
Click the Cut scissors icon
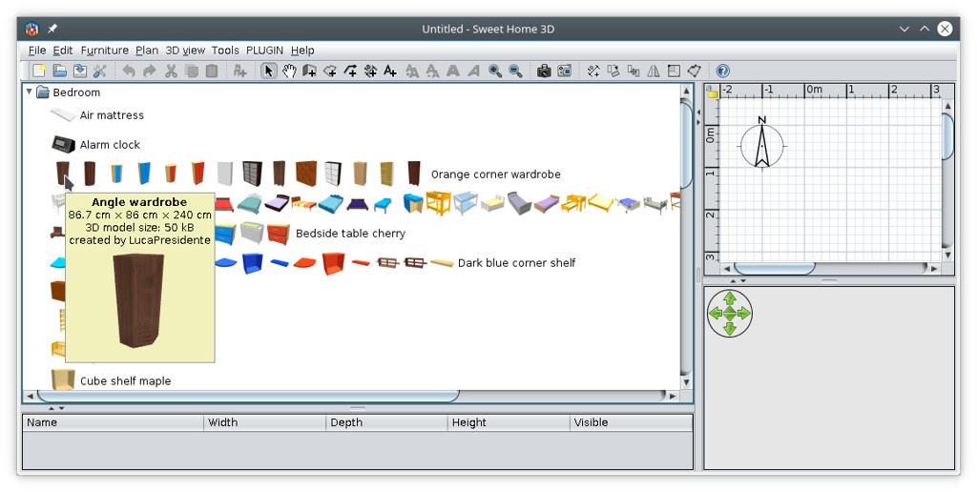pos(171,71)
